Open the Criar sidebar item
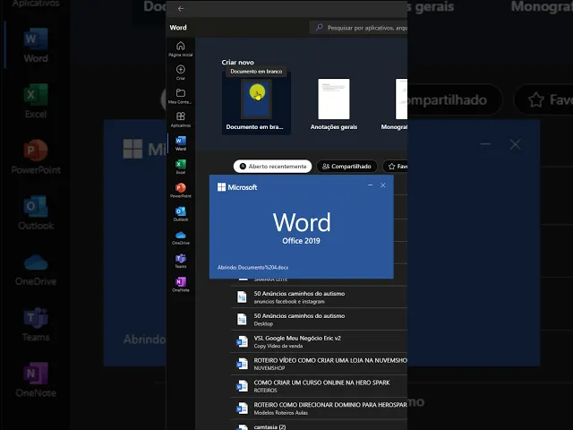573x430 pixels. pos(181,73)
